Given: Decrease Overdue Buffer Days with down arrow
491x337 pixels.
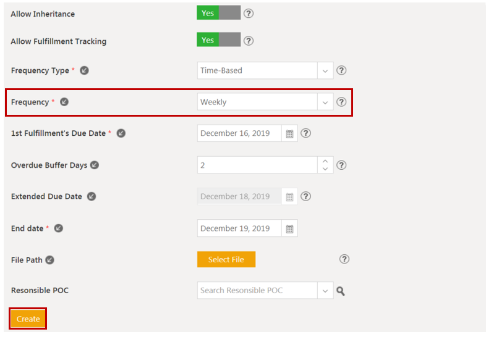Looking at the screenshot, I should pyautogui.click(x=325, y=168).
